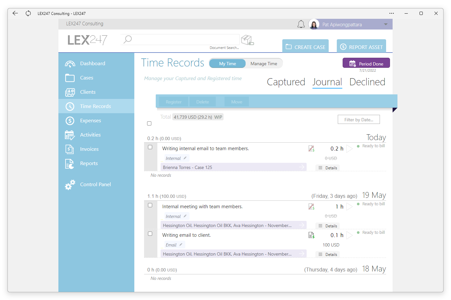Expand Details for internal meeting record
451x300 pixels.
[x=328, y=226]
